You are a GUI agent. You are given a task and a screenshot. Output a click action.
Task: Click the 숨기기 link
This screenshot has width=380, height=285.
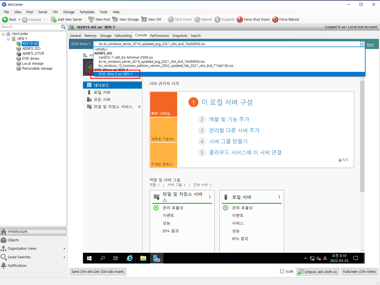pos(343,160)
